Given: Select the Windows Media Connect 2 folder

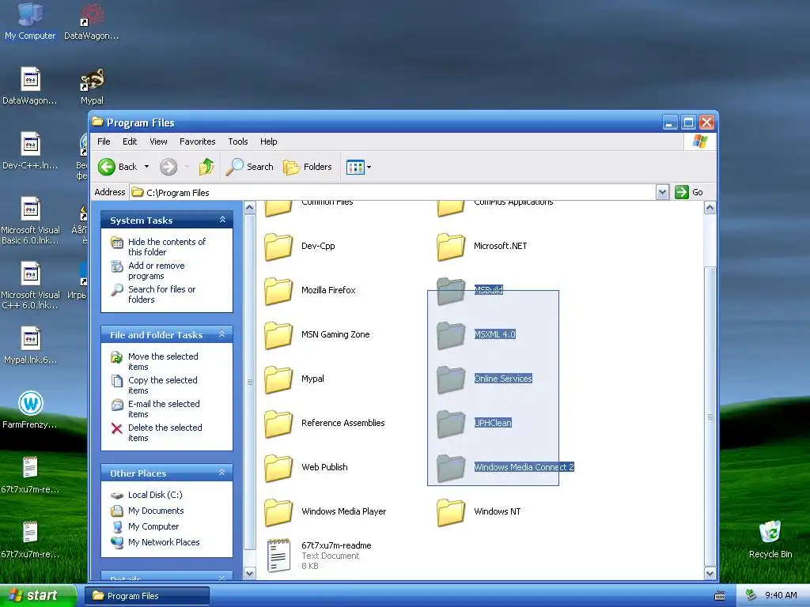Looking at the screenshot, I should (x=505, y=468).
